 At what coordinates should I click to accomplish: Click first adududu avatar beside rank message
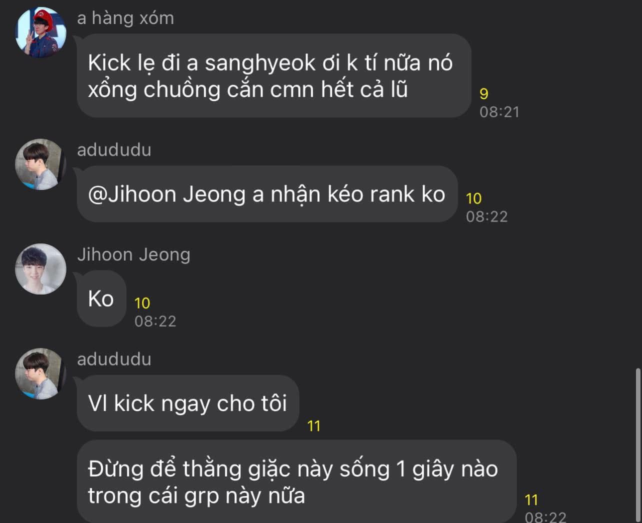41,164
